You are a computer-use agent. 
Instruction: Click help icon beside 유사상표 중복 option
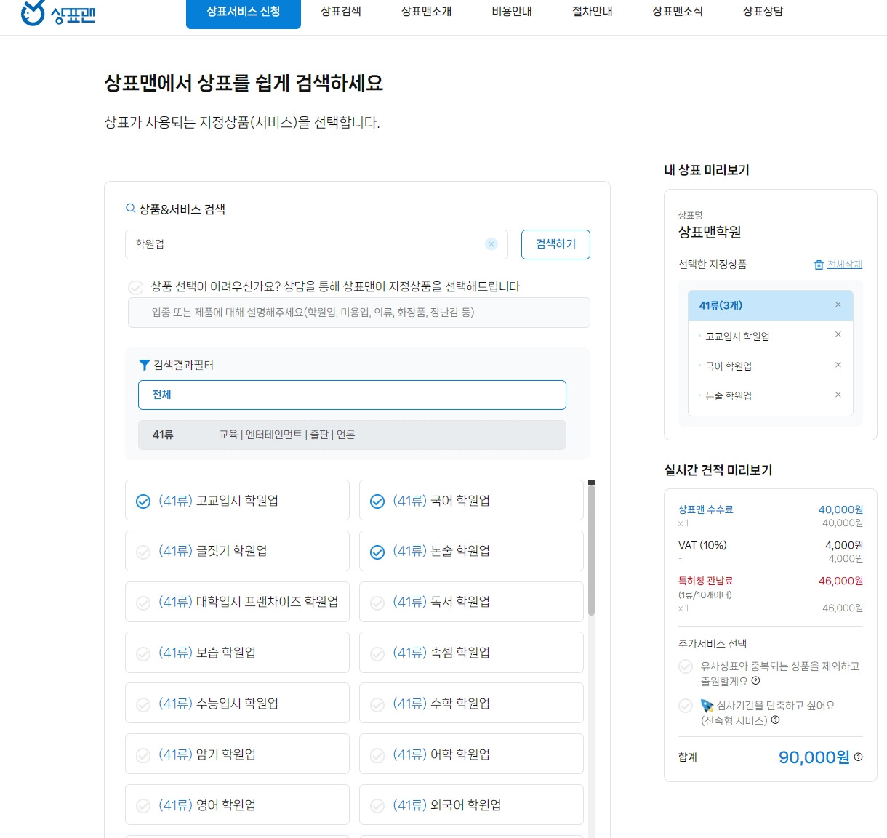click(755, 681)
